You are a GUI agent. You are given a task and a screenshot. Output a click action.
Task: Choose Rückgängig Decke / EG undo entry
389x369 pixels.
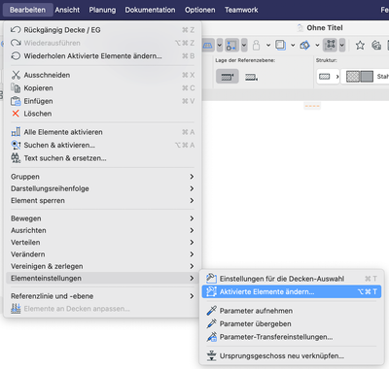(102, 30)
